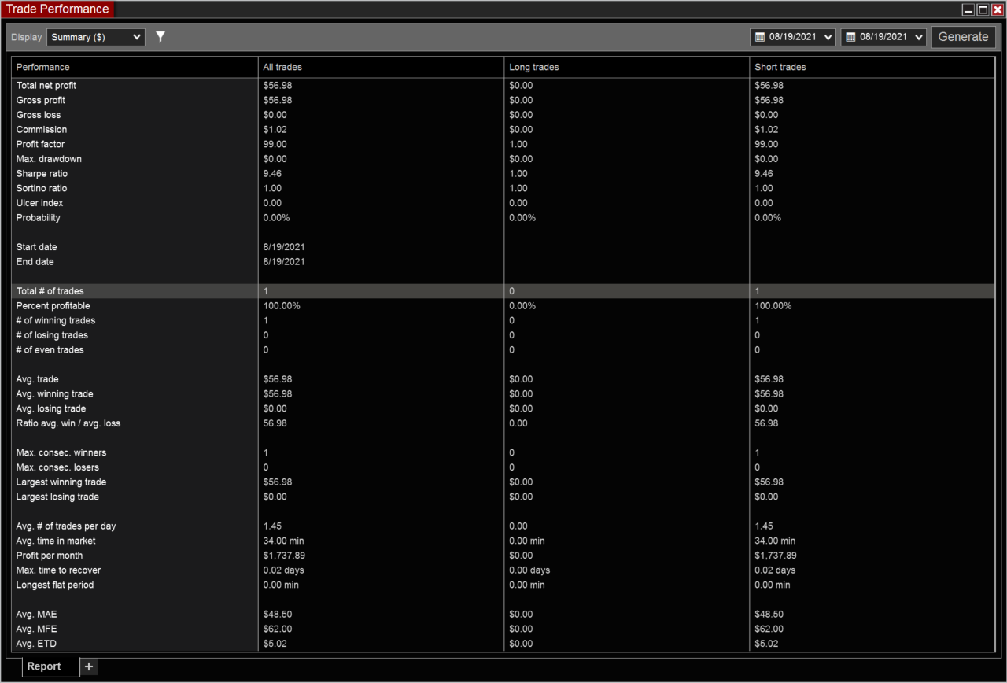Add a new tab with plus icon
Screen dimensions: 1007x683
click(x=89, y=666)
